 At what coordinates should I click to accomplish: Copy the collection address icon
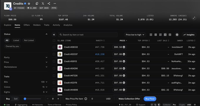pyautogui.click(x=37, y=4)
